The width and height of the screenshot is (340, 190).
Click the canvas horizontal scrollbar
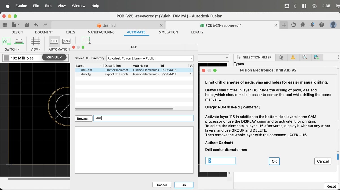[39, 179]
